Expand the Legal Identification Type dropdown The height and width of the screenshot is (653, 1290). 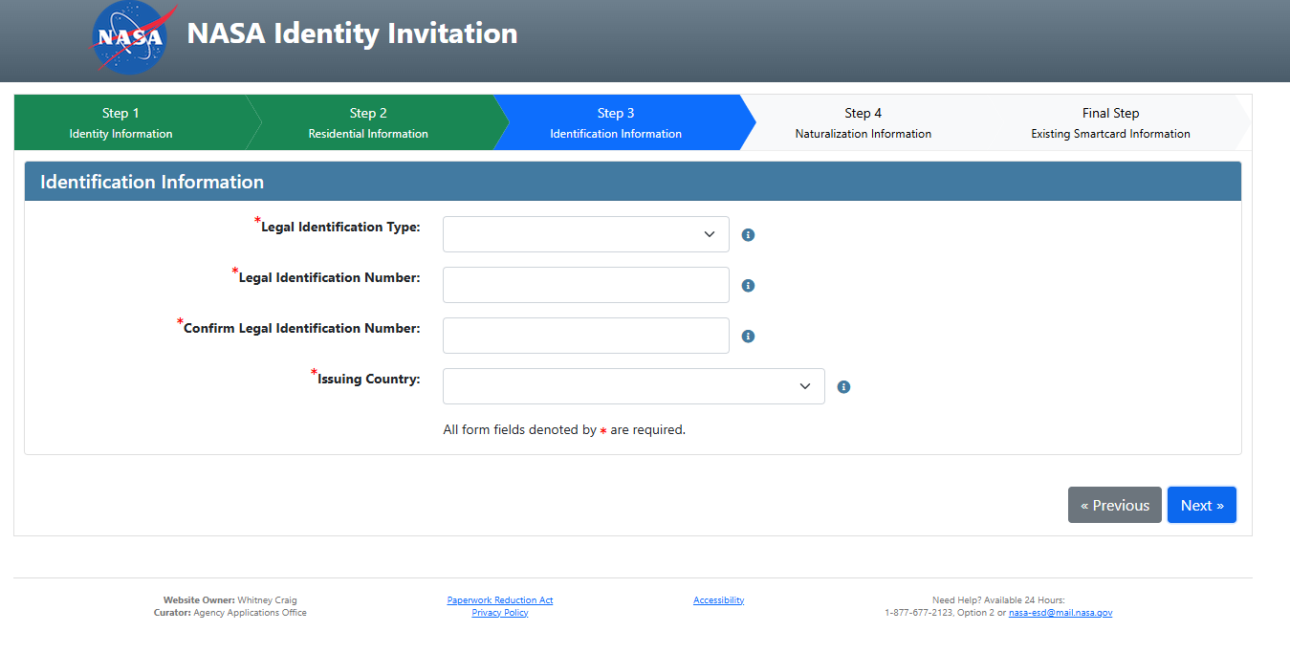pos(586,234)
